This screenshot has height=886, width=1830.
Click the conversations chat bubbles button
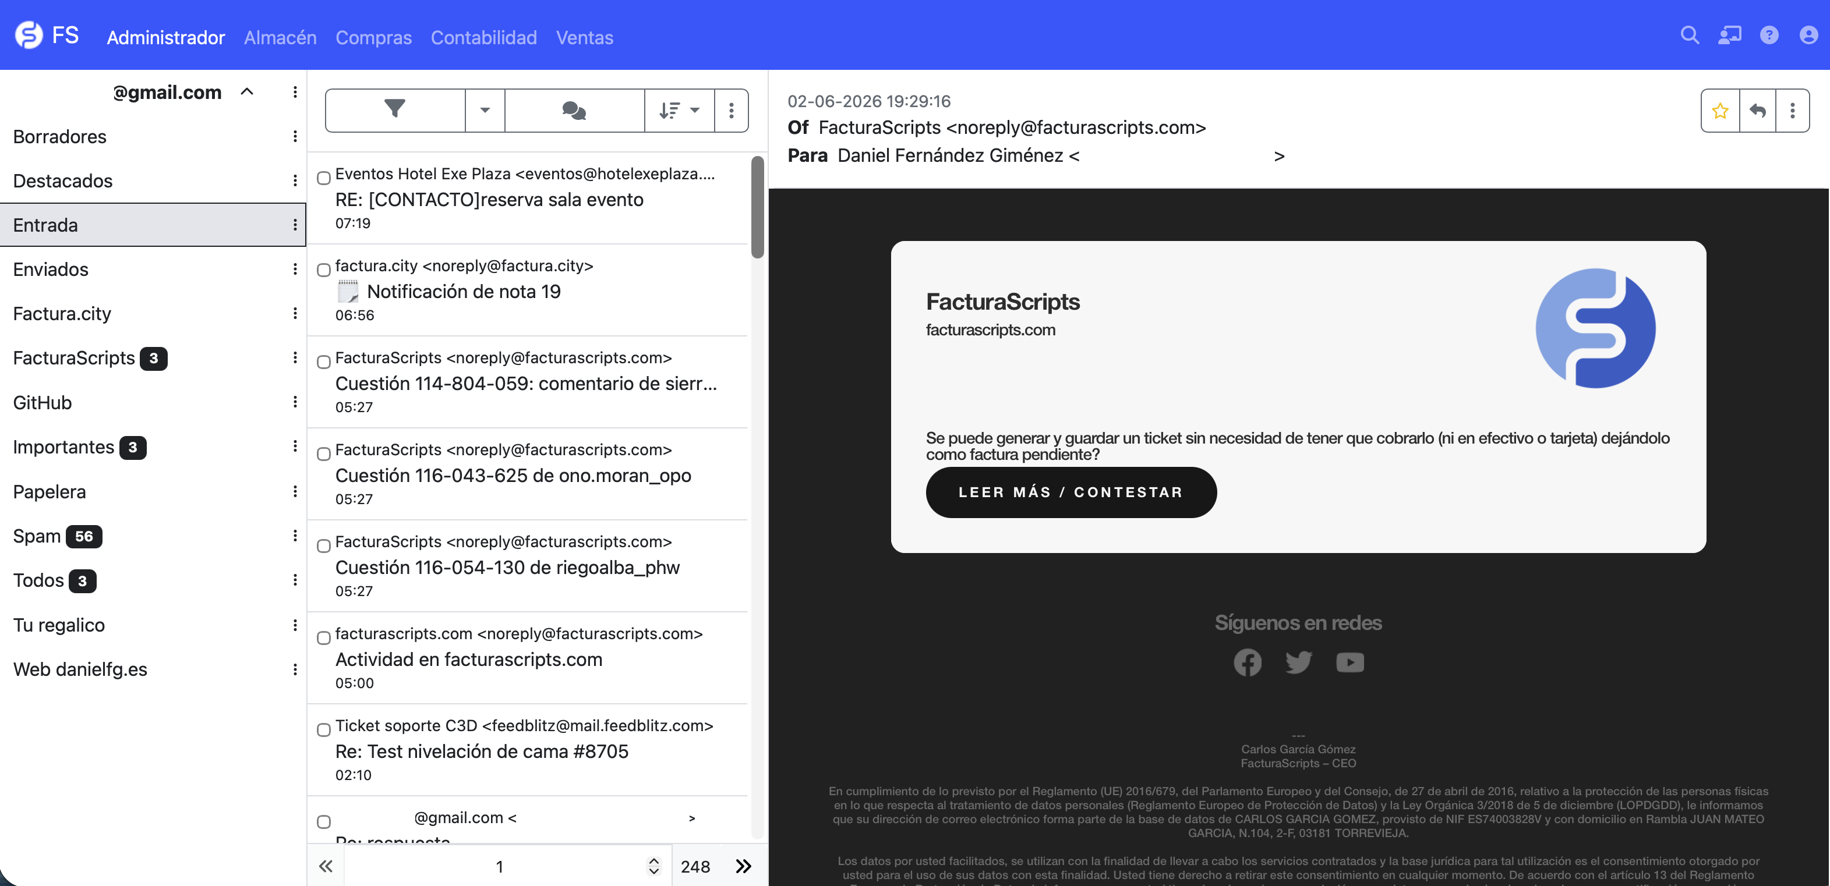point(574,110)
